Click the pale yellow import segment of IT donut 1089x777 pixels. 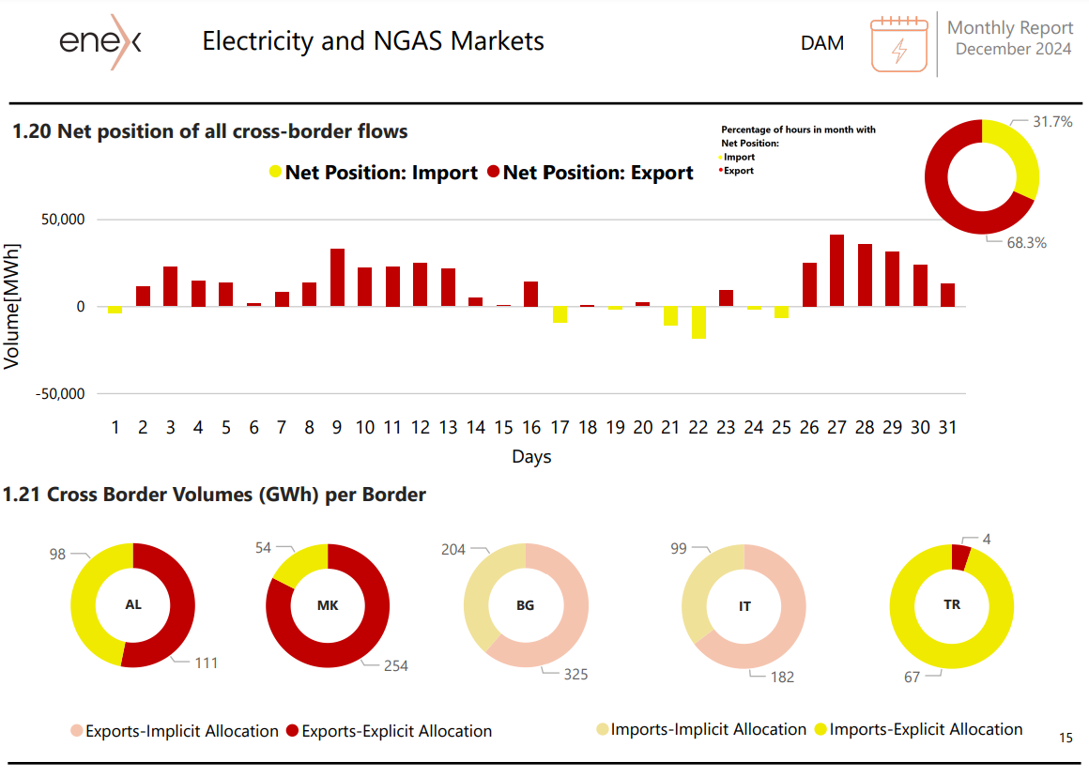[x=696, y=594]
